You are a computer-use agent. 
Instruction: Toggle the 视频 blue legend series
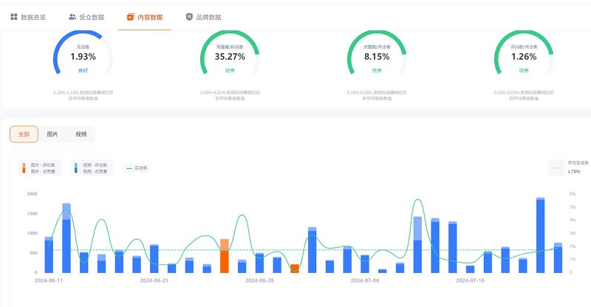tap(90, 168)
